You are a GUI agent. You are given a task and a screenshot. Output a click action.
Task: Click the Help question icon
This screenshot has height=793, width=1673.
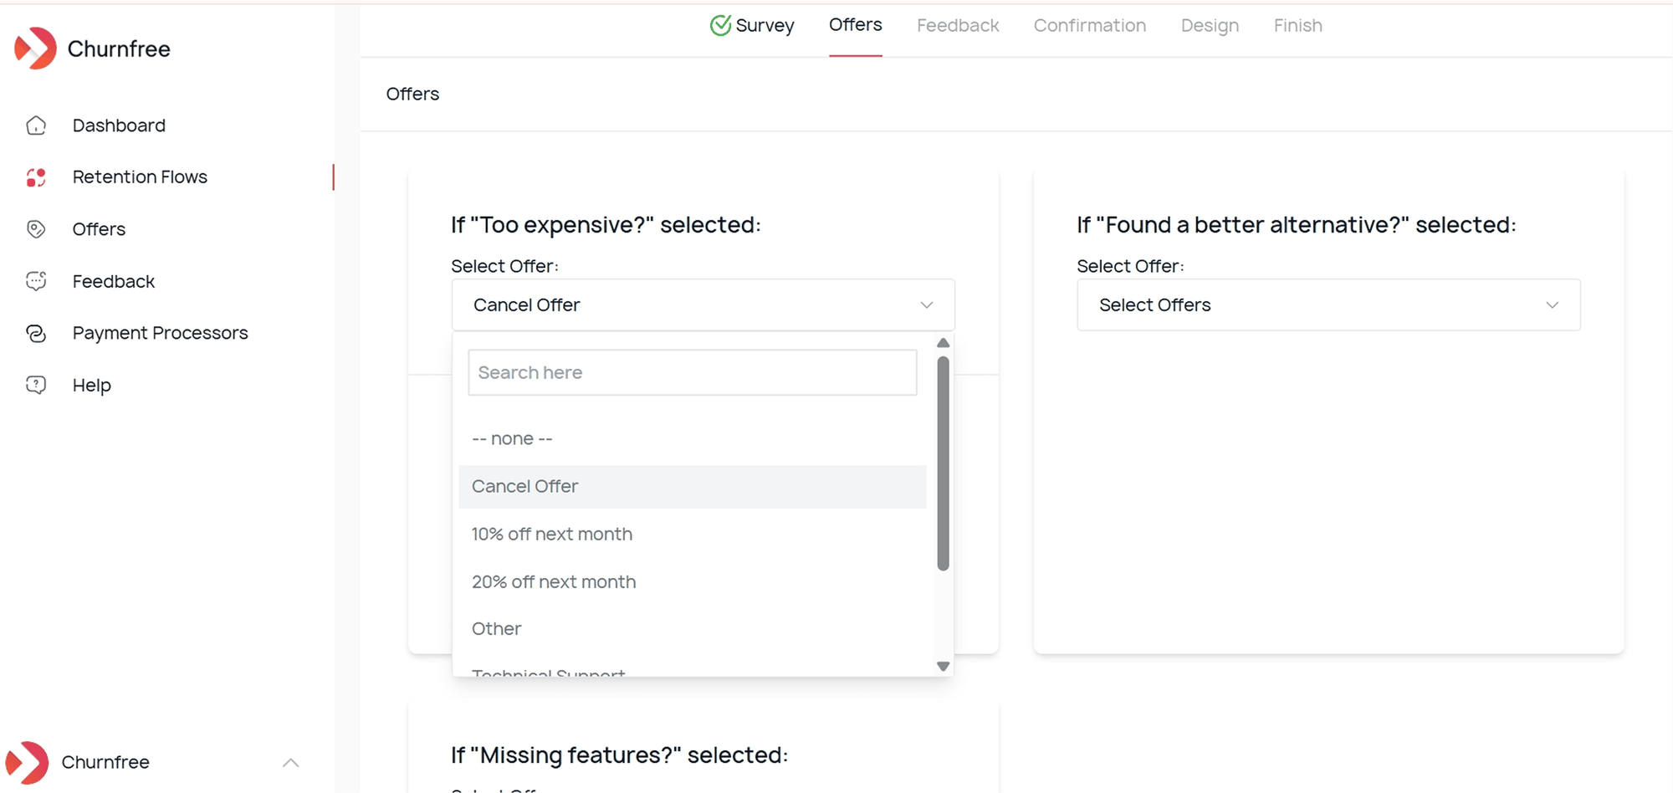pos(36,385)
